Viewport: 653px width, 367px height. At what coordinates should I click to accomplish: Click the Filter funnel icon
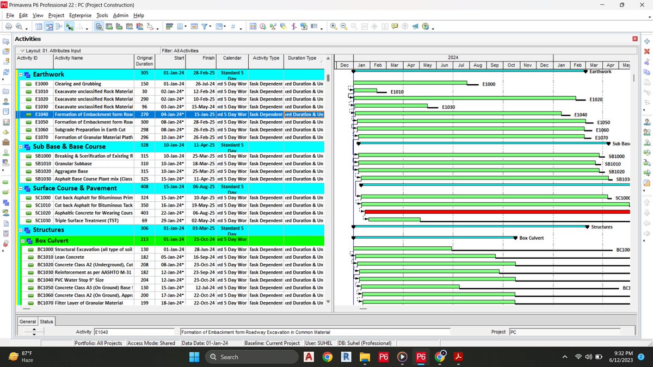pos(204,26)
